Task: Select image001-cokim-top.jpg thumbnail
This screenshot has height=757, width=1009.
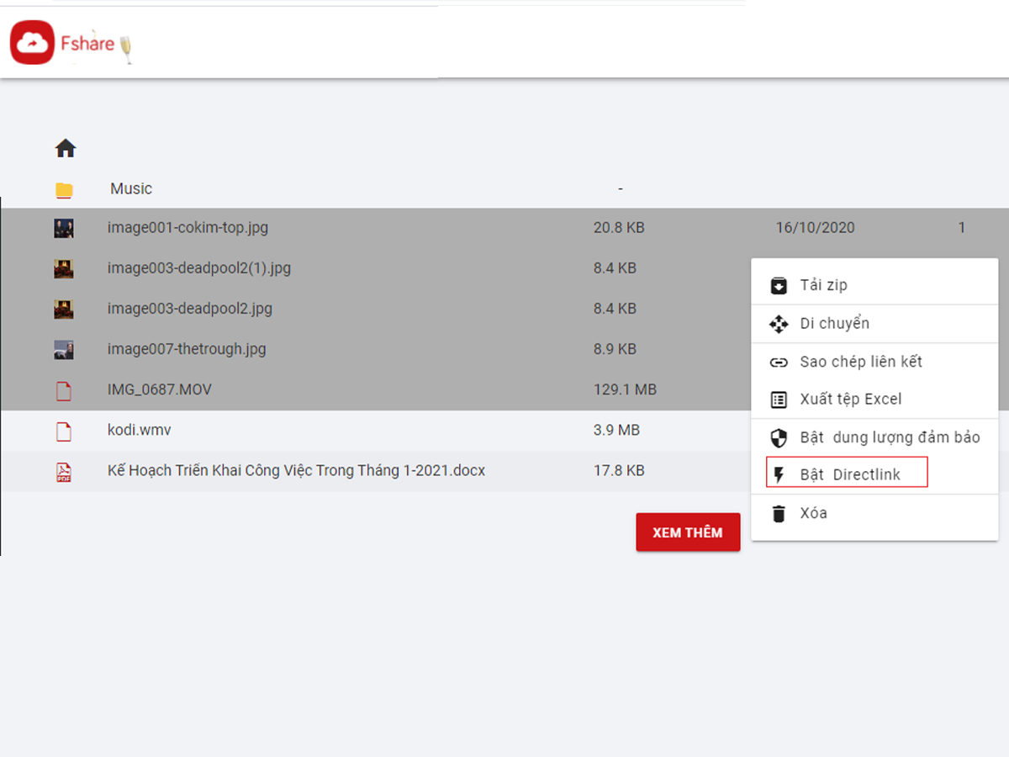Action: (x=64, y=228)
